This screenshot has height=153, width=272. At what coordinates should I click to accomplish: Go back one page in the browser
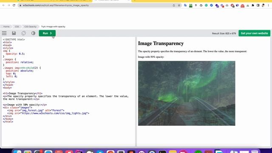coord(3,6)
